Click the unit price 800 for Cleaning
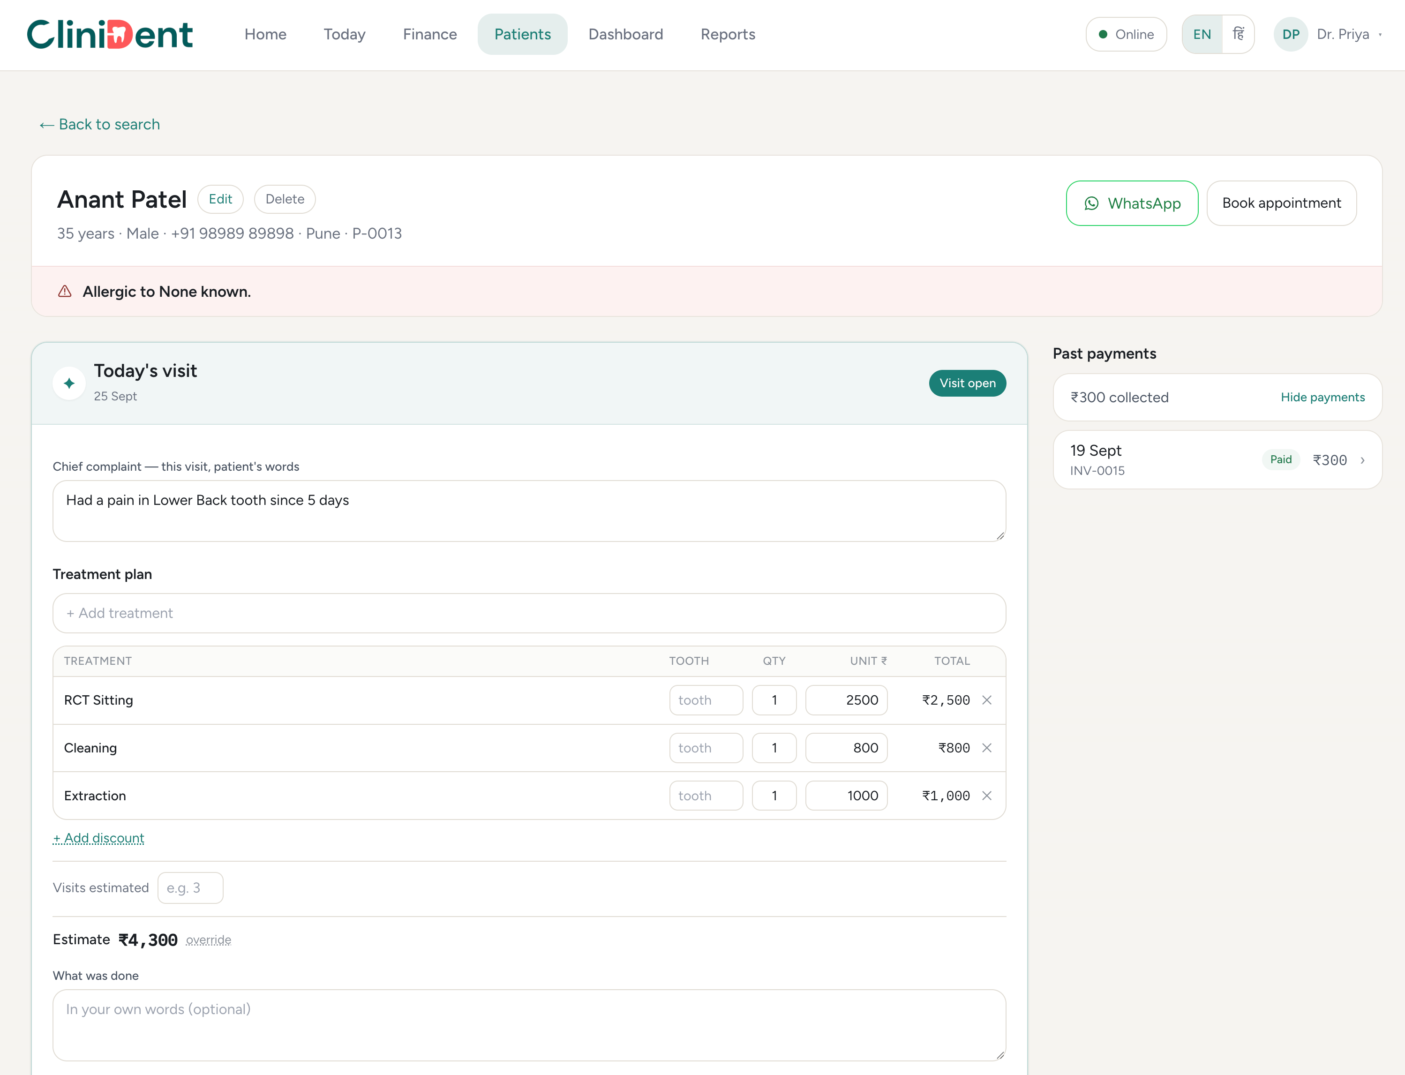The height and width of the screenshot is (1075, 1405). tap(846, 748)
